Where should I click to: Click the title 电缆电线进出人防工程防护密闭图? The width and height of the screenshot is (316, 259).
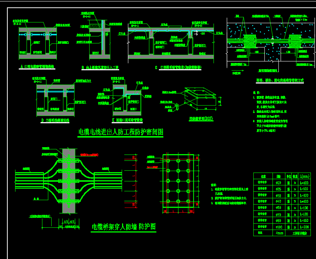[121, 132]
